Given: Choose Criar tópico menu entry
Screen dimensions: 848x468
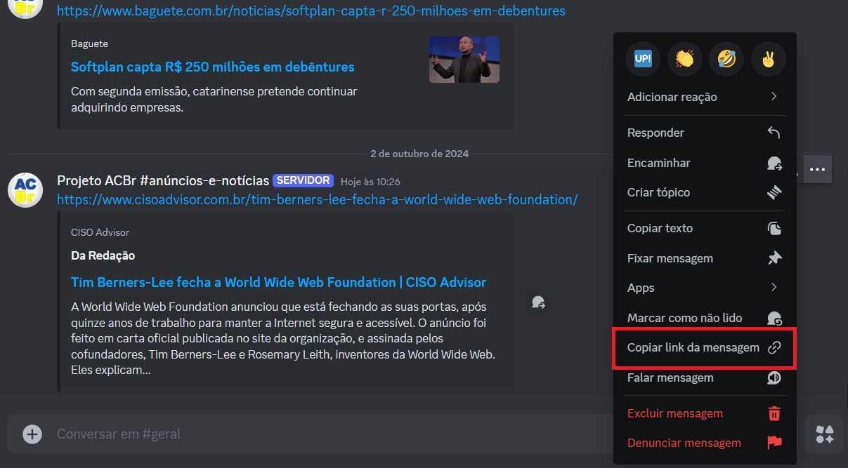Looking at the screenshot, I should [x=705, y=192].
